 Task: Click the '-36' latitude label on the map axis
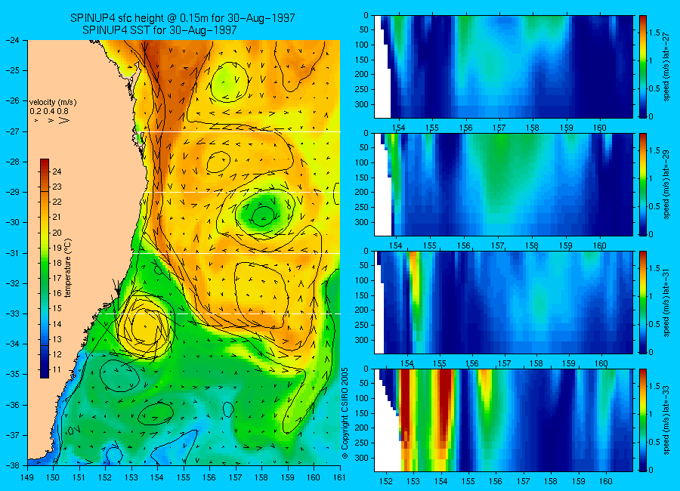(11, 405)
